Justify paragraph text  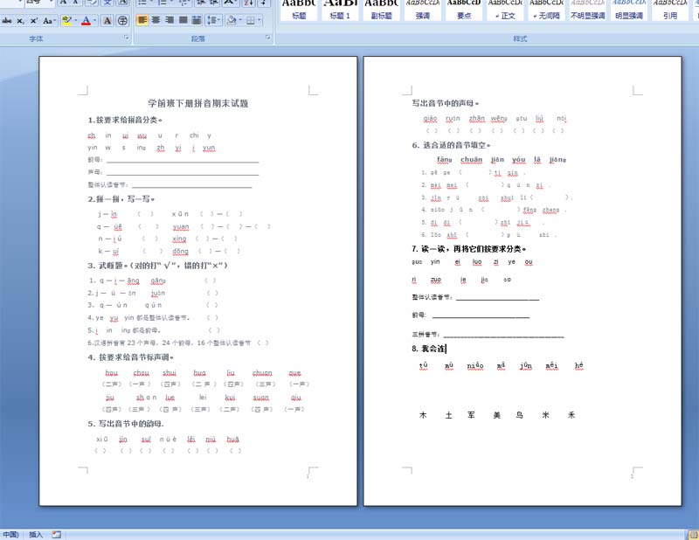pyautogui.click(x=183, y=20)
